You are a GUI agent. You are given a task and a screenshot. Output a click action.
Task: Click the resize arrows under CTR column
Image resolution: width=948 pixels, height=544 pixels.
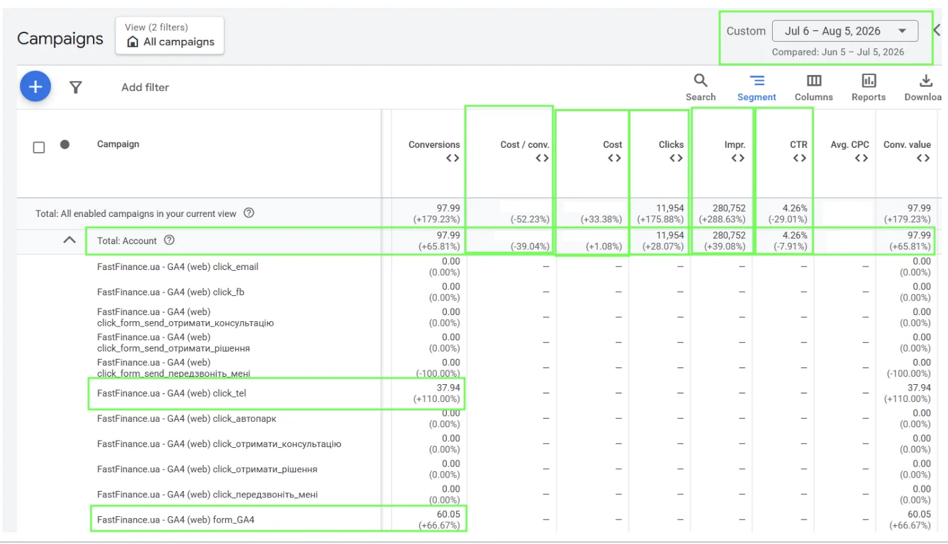[800, 158]
